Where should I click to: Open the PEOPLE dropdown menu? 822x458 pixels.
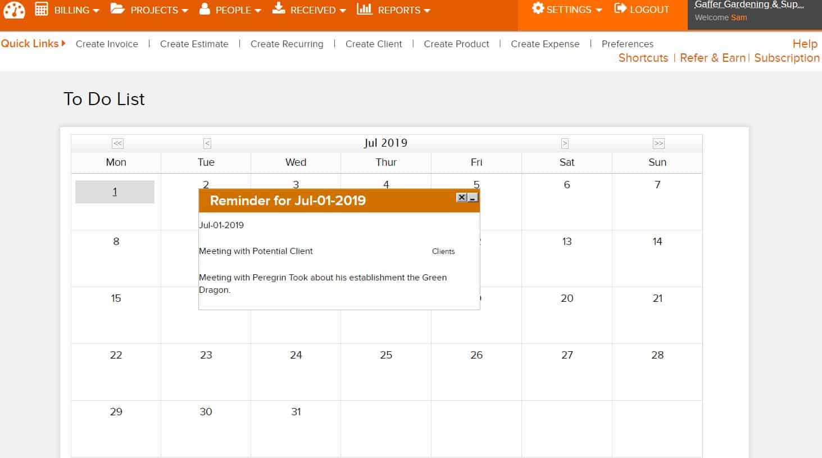click(x=230, y=10)
